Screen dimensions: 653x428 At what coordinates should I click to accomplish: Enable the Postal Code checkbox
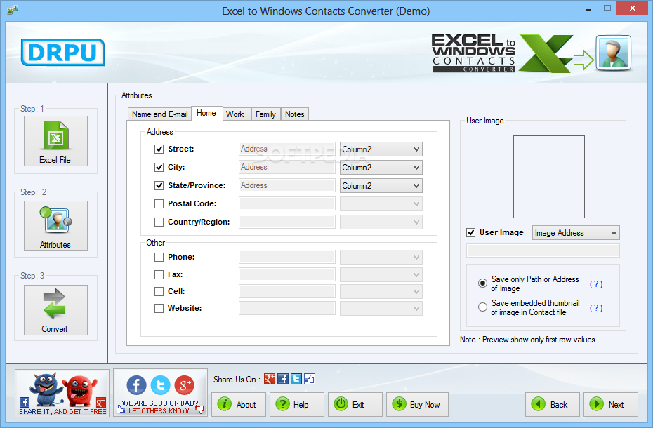(x=159, y=204)
